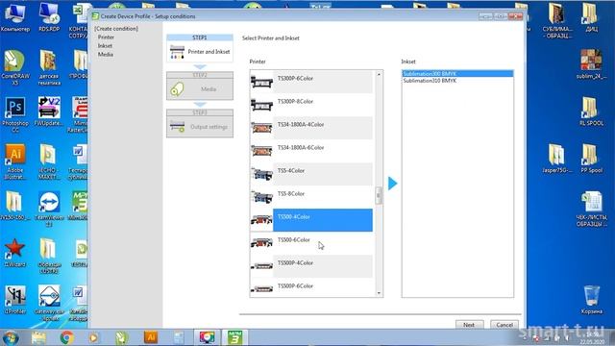Screen dimensions: 615x346
Task: Open the Компьютер desktop icon
Action: coord(15,17)
